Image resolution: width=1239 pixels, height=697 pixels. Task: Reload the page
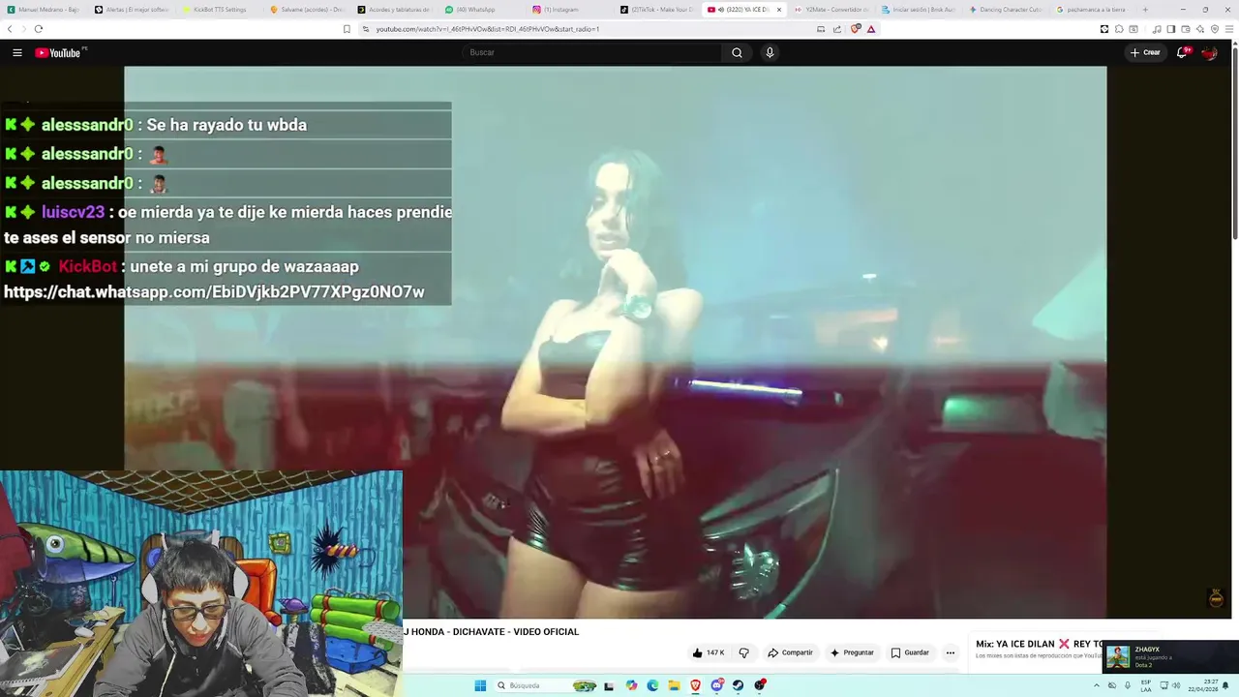coord(39,29)
